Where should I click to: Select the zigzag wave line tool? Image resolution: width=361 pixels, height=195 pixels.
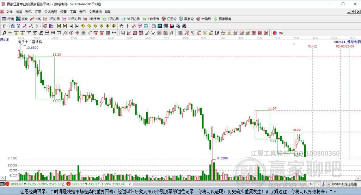point(153,33)
